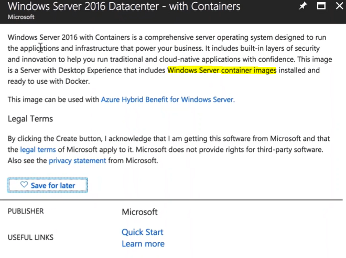Open the Learn more link

tap(143, 244)
